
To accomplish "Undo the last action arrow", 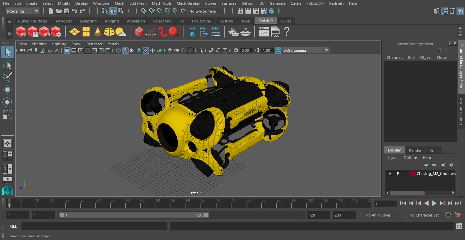I will [x=75, y=11].
